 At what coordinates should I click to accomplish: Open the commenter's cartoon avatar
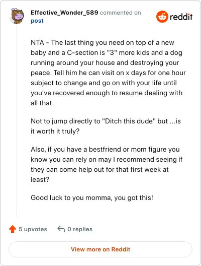18,16
